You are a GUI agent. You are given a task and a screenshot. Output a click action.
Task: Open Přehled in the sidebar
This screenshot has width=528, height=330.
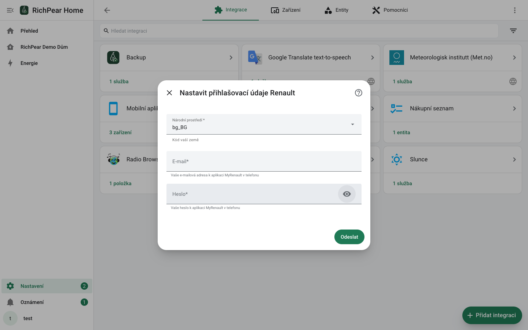47,31
